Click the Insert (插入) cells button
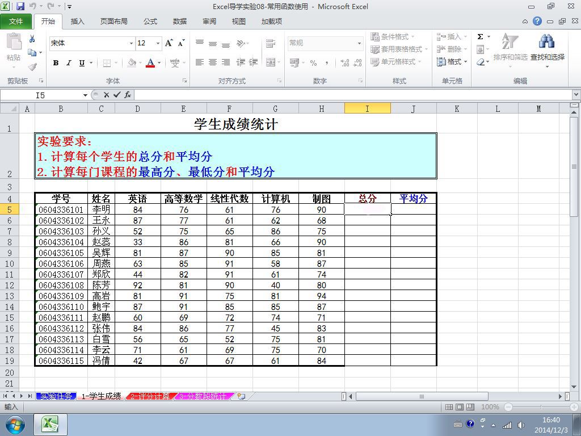The image size is (581, 436). pos(452,37)
